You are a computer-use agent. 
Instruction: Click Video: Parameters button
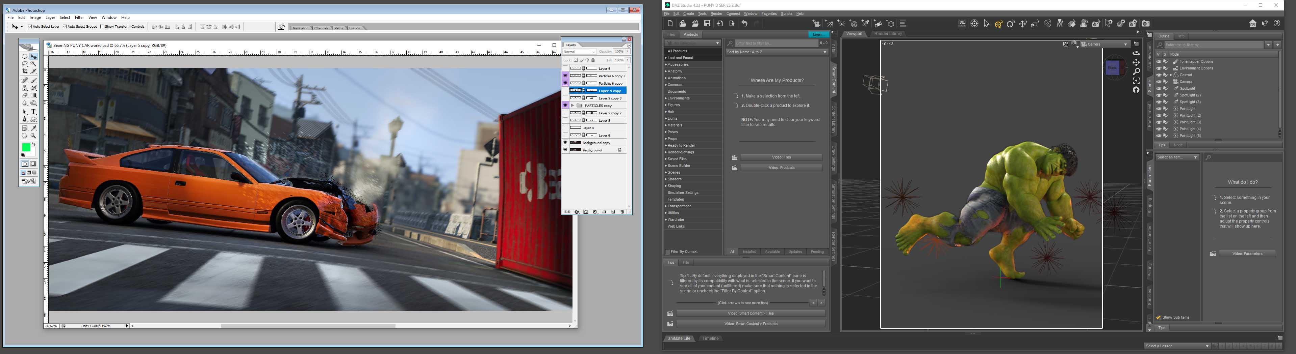(x=1247, y=254)
